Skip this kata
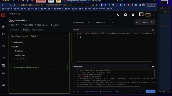The height and width of the screenshot is (96, 172). [76, 92]
